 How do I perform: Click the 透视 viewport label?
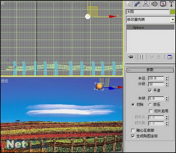point(4,81)
